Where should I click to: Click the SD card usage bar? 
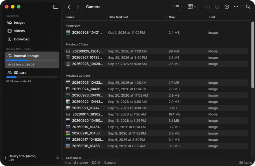coord(32,77)
